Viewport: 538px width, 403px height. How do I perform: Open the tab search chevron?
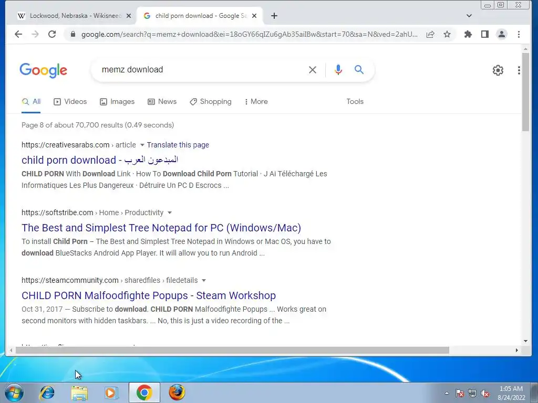469,16
